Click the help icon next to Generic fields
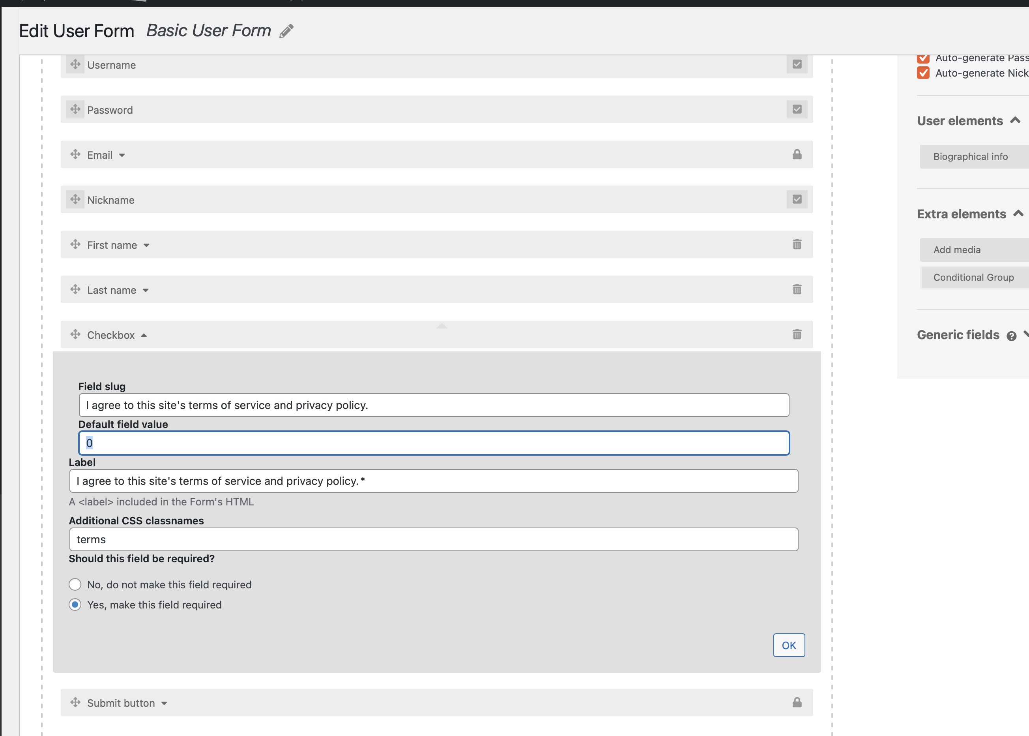This screenshot has height=736, width=1029. (x=1011, y=336)
